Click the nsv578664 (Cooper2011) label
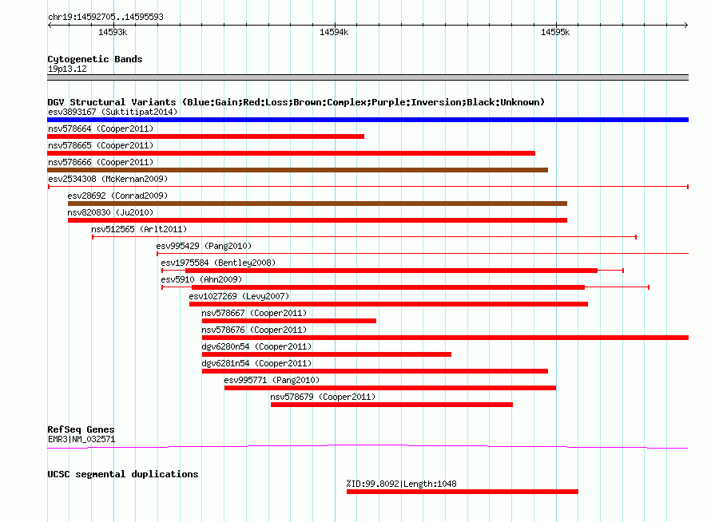 (101, 129)
